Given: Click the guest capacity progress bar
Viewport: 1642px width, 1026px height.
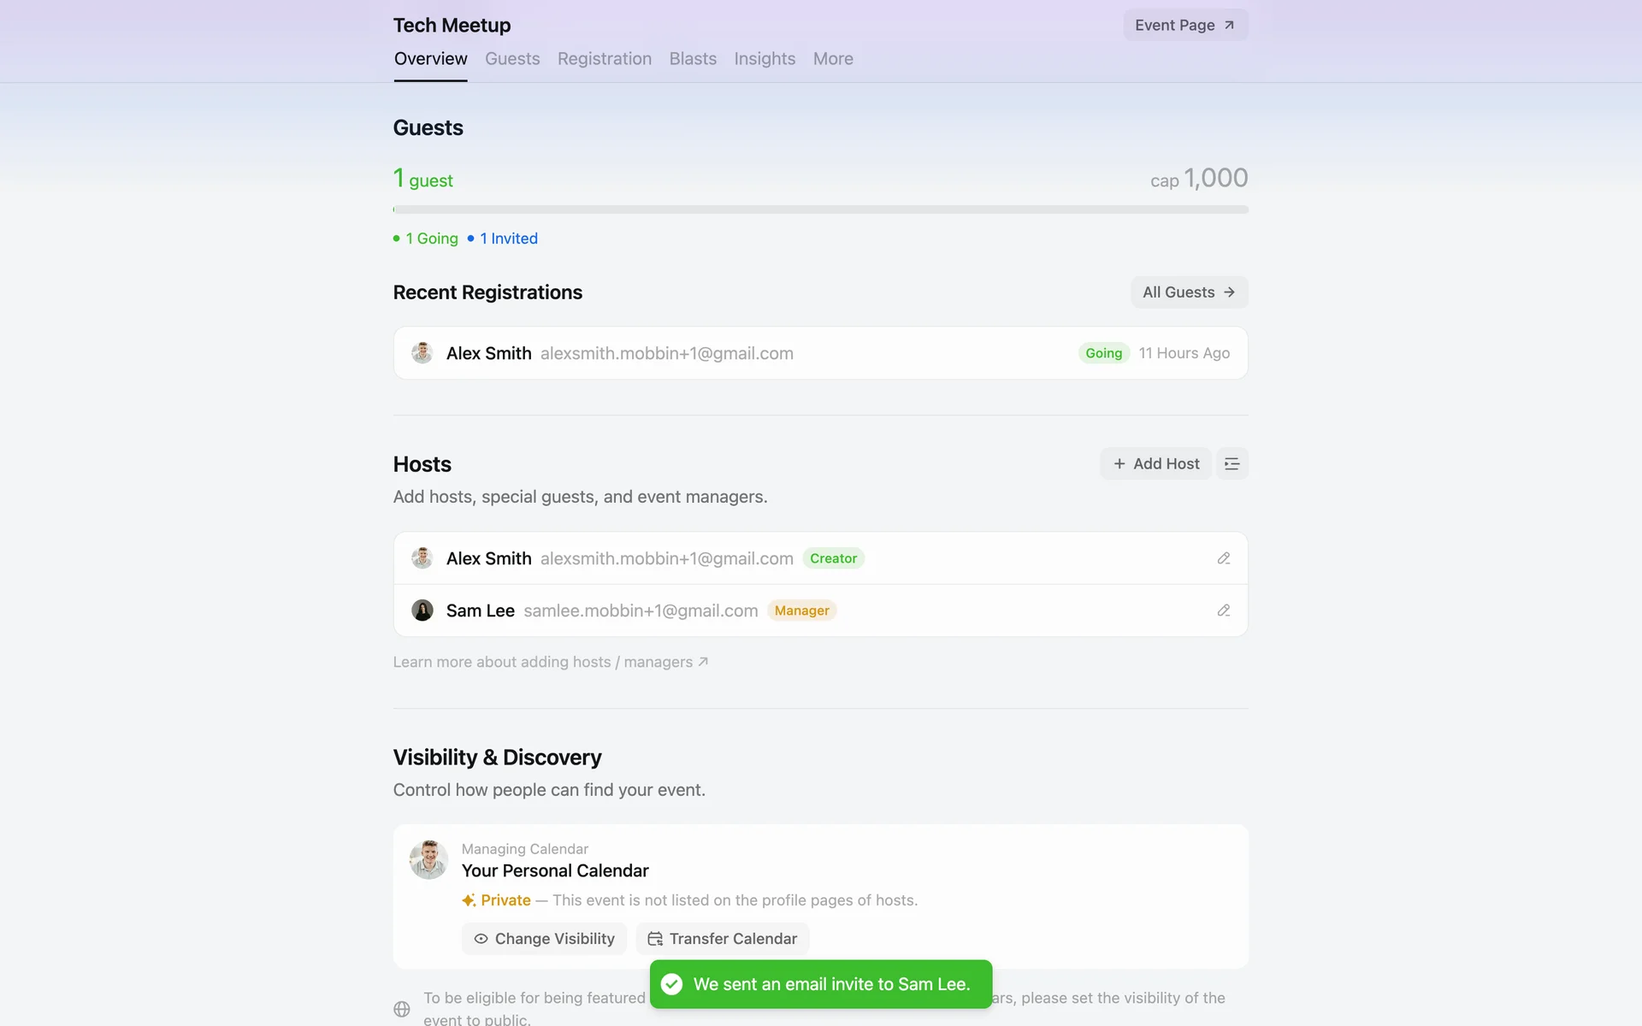Looking at the screenshot, I should (x=820, y=209).
